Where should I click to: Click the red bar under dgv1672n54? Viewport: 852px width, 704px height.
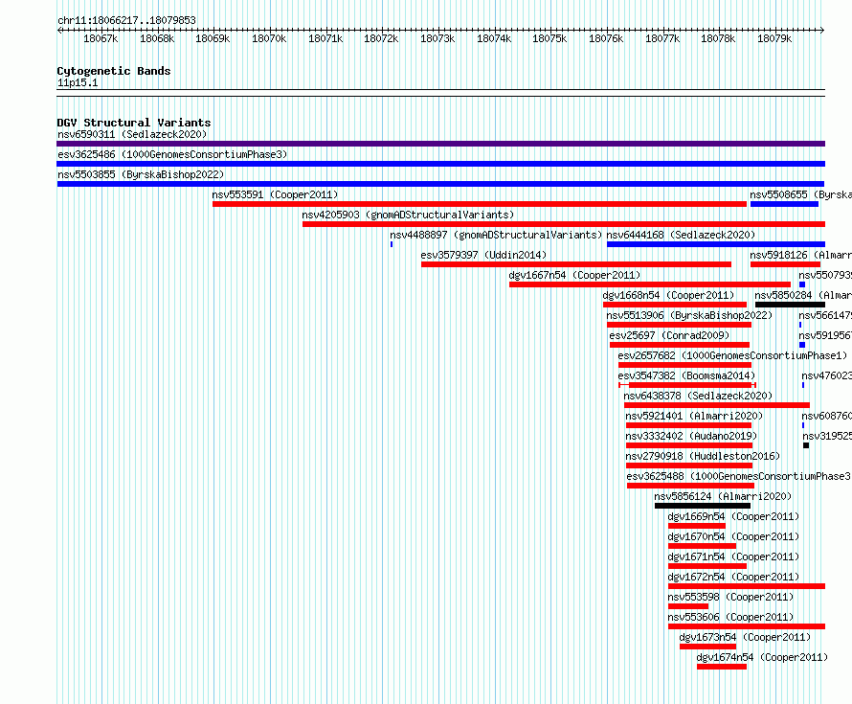click(x=747, y=586)
